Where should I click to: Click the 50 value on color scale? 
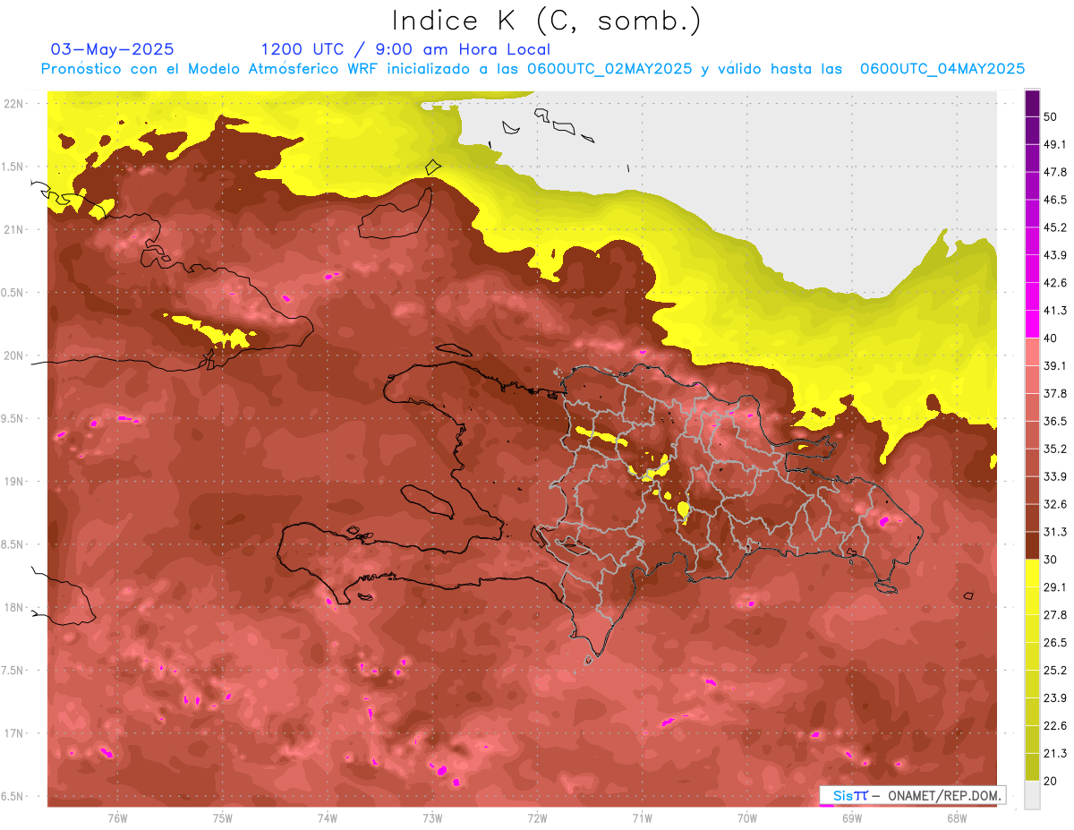pyautogui.click(x=1052, y=117)
